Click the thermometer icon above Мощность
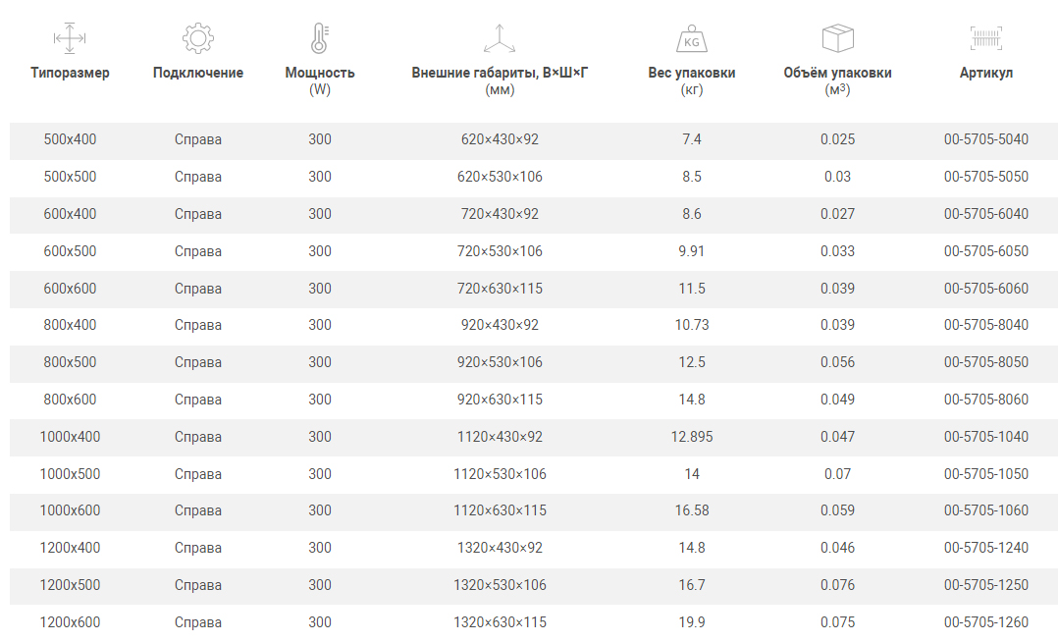Image resolution: width=1058 pixels, height=642 pixels. click(x=319, y=38)
